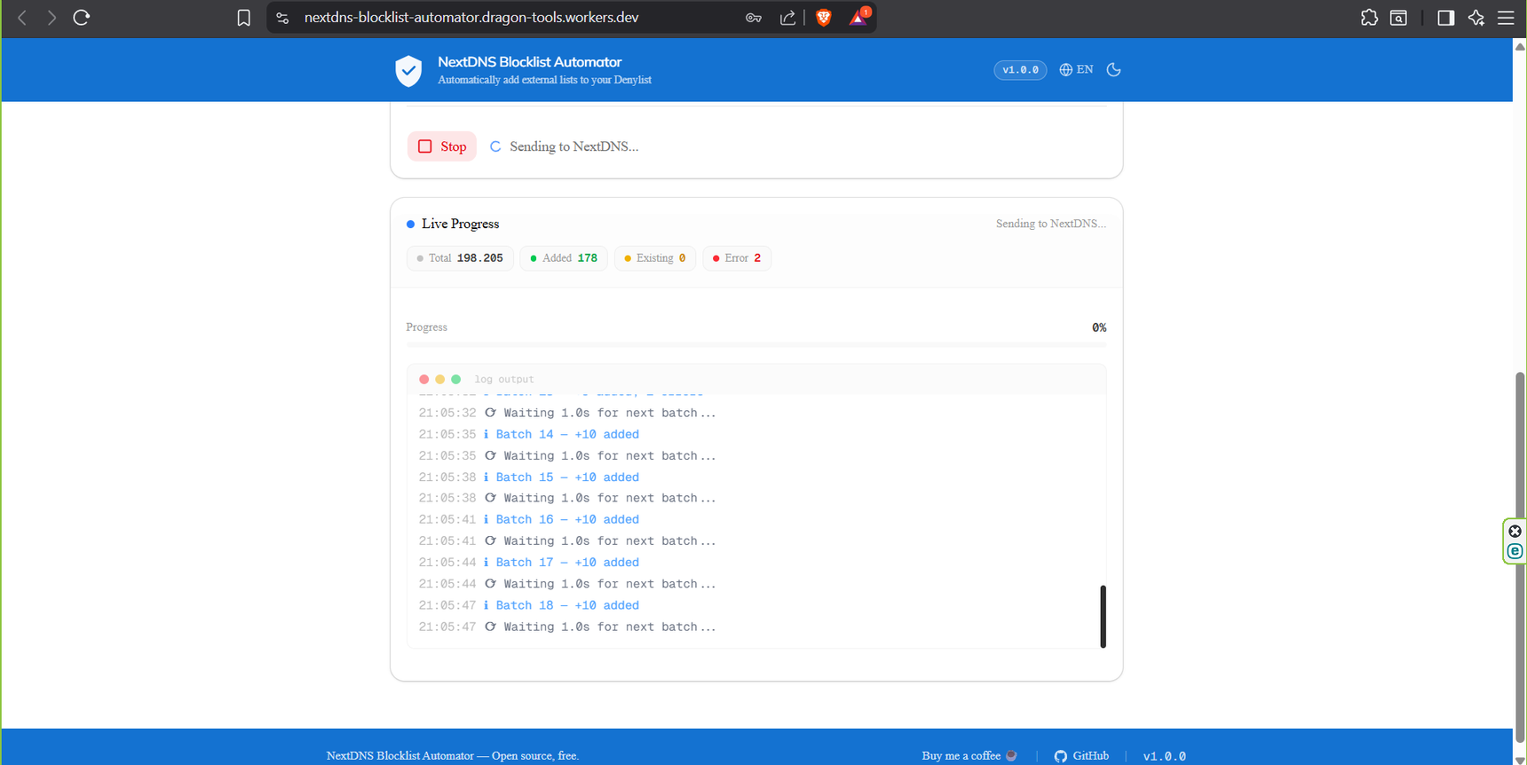Screen dimensions: 1527x765
Task: Select the 21:05:47 Waiting log line
Action: (567, 627)
